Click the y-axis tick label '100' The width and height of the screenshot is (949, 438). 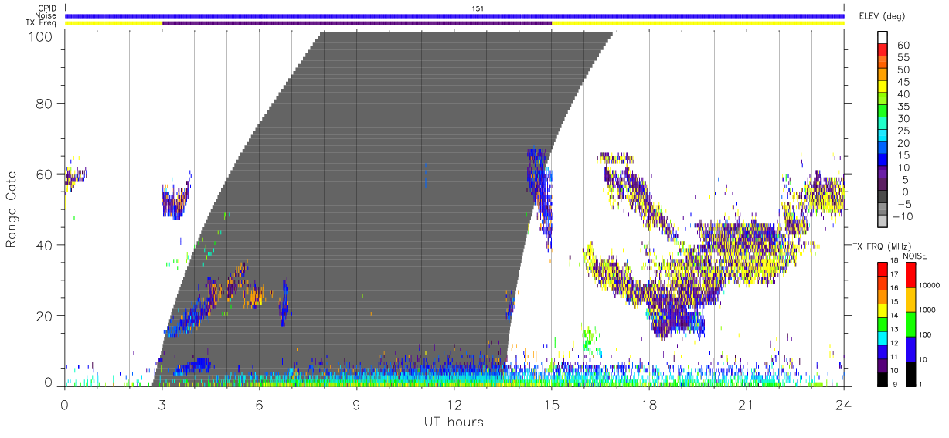pos(39,36)
